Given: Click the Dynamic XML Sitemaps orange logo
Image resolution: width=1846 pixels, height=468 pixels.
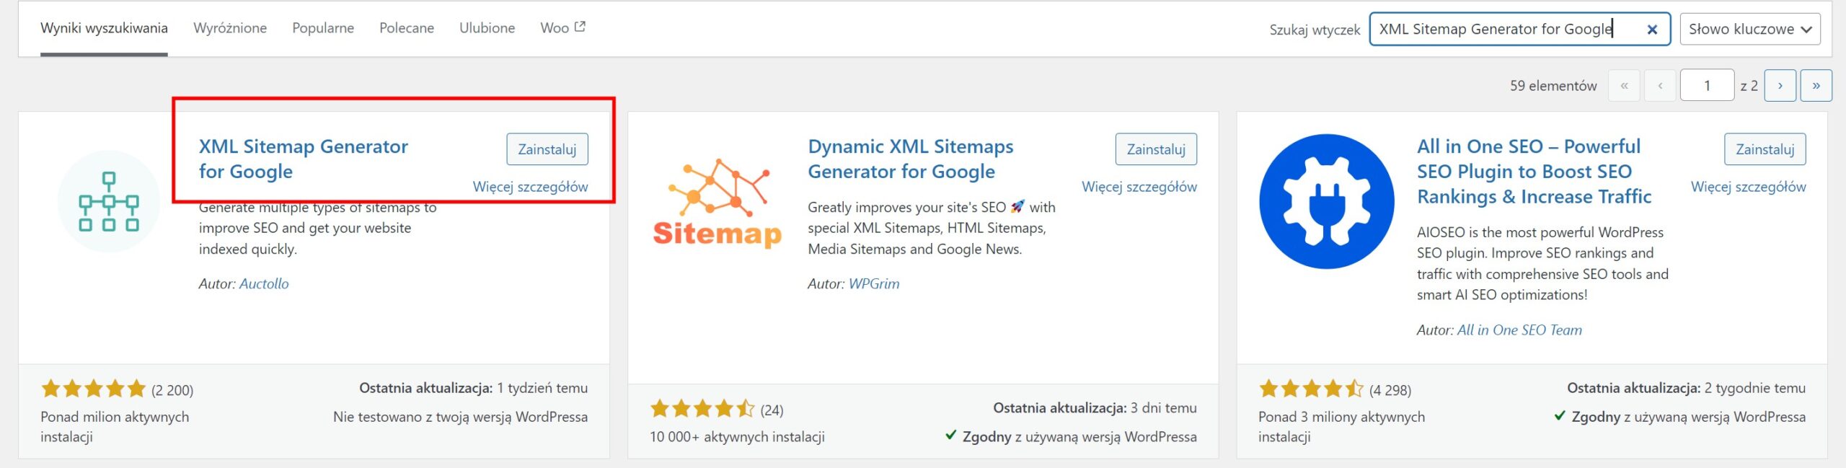Looking at the screenshot, I should [x=717, y=202].
